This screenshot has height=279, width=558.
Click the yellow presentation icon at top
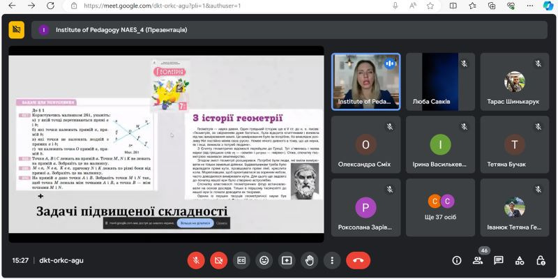tap(16, 29)
